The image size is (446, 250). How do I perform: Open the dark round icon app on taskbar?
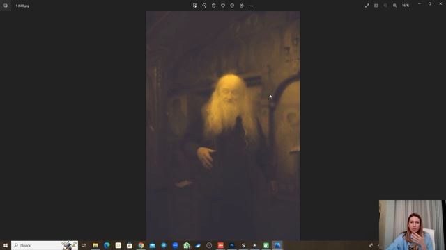[209, 245]
